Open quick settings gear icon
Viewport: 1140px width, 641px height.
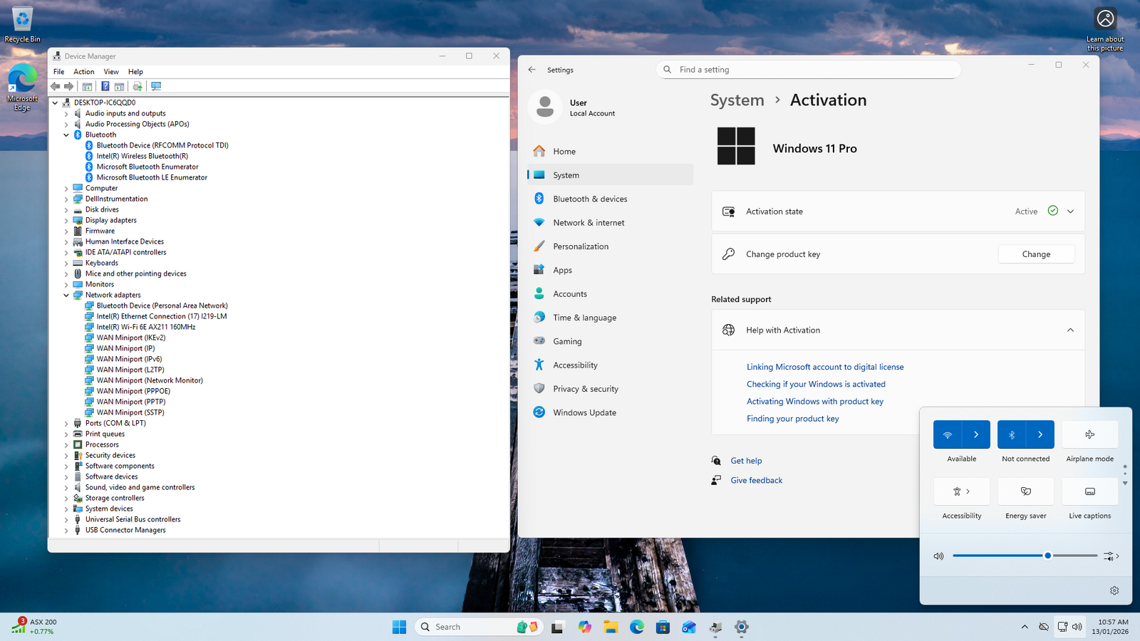pyautogui.click(x=1114, y=590)
